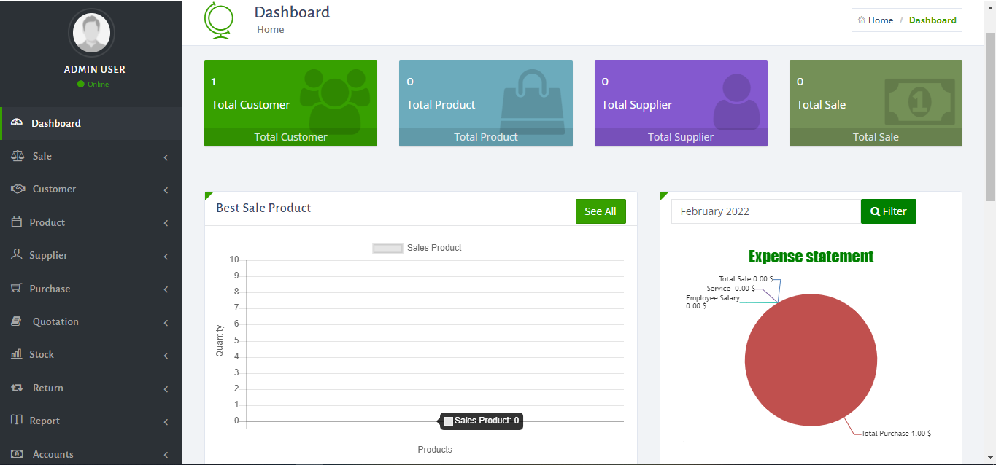The height and width of the screenshot is (465, 996).
Task: Select the Report book icon
Action: pyautogui.click(x=16, y=421)
